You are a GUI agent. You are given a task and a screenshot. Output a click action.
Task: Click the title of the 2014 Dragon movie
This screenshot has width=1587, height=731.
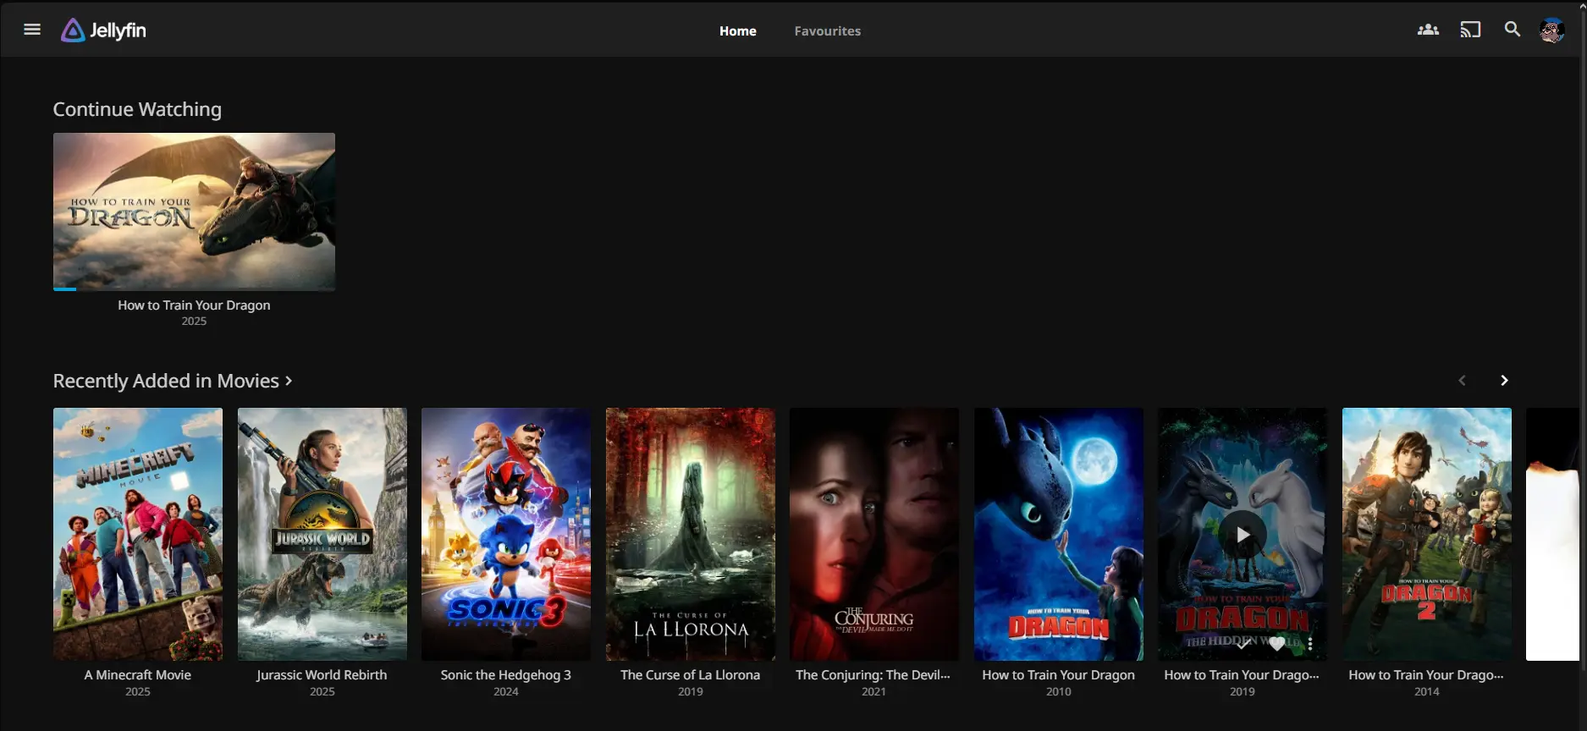pyautogui.click(x=1426, y=675)
